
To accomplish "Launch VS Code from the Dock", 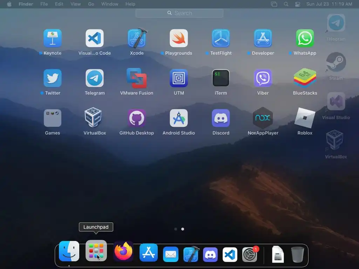I will pos(230,255).
